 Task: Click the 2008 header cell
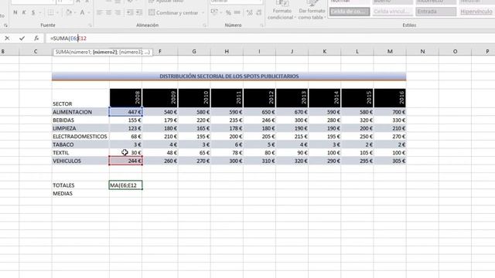point(125,98)
